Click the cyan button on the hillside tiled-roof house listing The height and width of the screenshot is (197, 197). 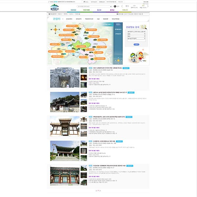pos(131,93)
